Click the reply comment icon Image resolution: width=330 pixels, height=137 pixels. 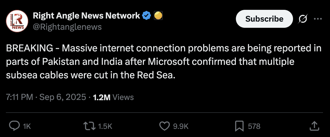[14, 126]
